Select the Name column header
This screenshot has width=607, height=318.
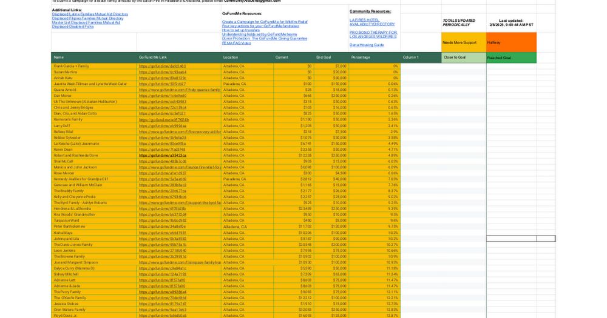93,58
